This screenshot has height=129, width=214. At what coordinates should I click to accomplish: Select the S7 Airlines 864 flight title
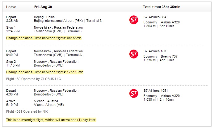[155, 17]
